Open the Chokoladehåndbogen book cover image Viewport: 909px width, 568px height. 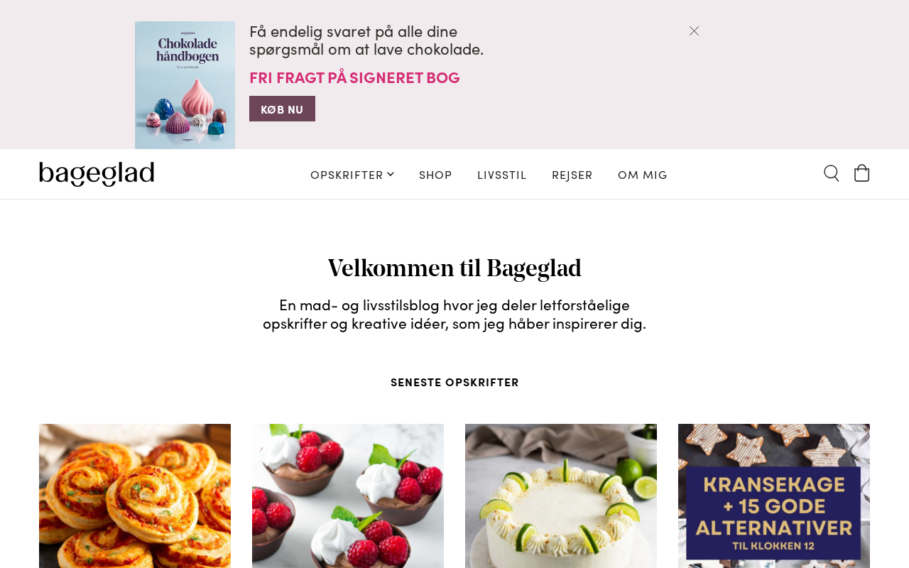[185, 85]
